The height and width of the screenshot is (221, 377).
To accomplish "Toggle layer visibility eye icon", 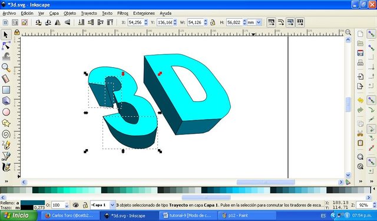I will tap(75, 205).
